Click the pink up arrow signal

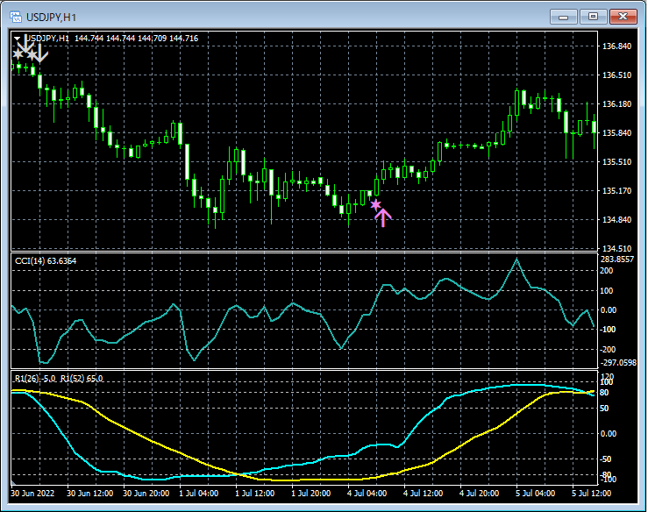pyautogui.click(x=382, y=217)
